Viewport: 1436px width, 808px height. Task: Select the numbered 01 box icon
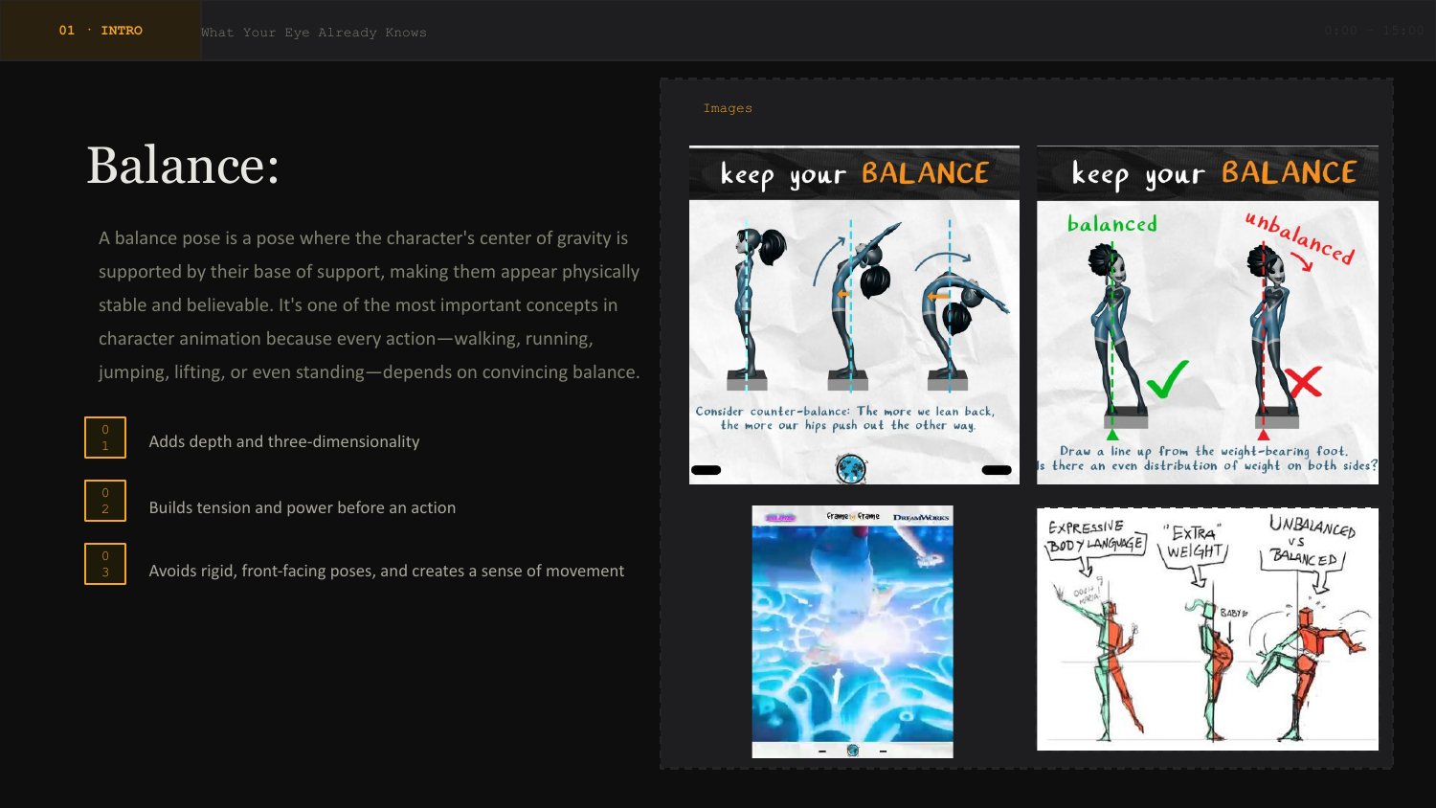pos(105,438)
